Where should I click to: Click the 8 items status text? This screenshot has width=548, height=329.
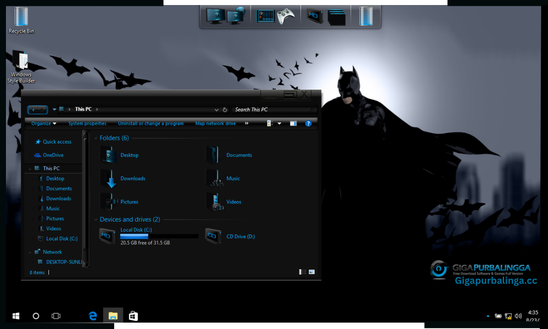pyautogui.click(x=37, y=272)
